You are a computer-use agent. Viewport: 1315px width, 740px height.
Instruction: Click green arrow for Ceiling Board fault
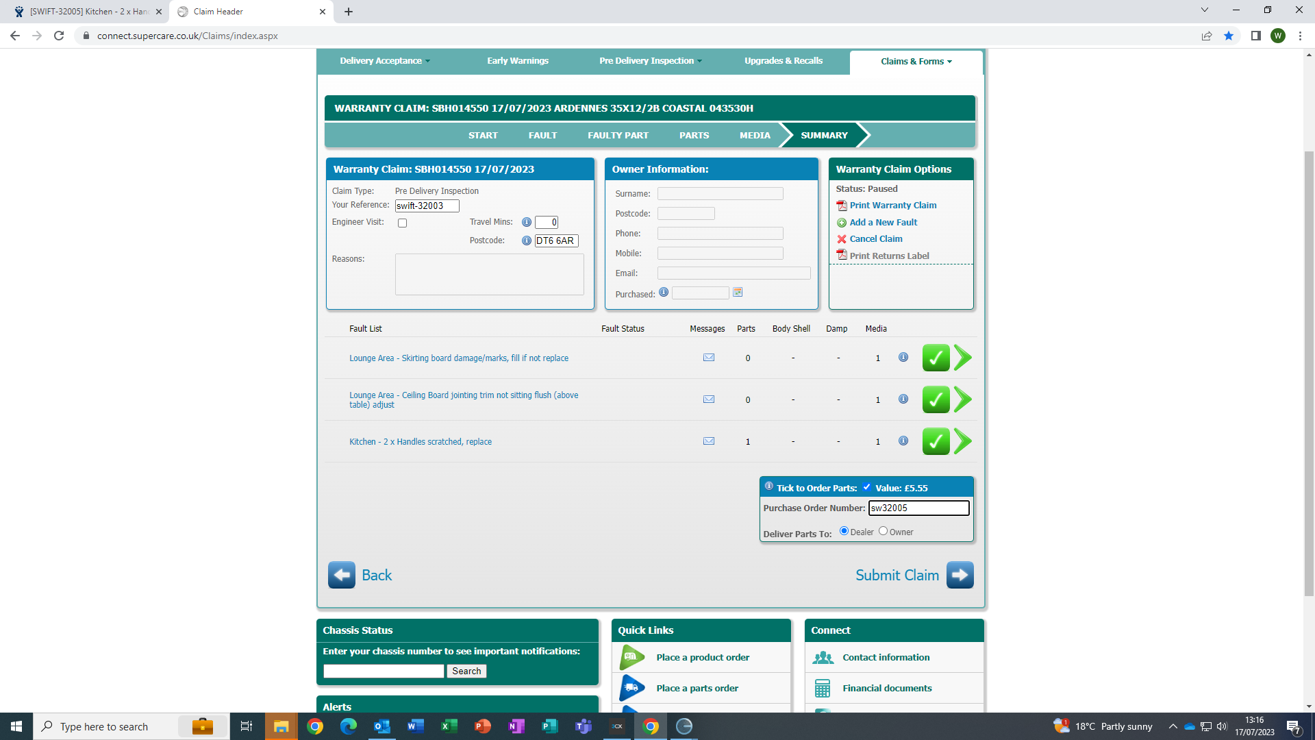tap(963, 399)
